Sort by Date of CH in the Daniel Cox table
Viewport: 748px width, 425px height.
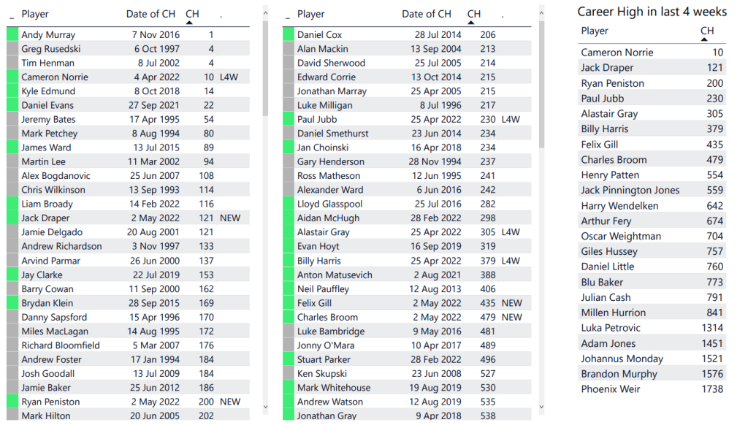426,14
